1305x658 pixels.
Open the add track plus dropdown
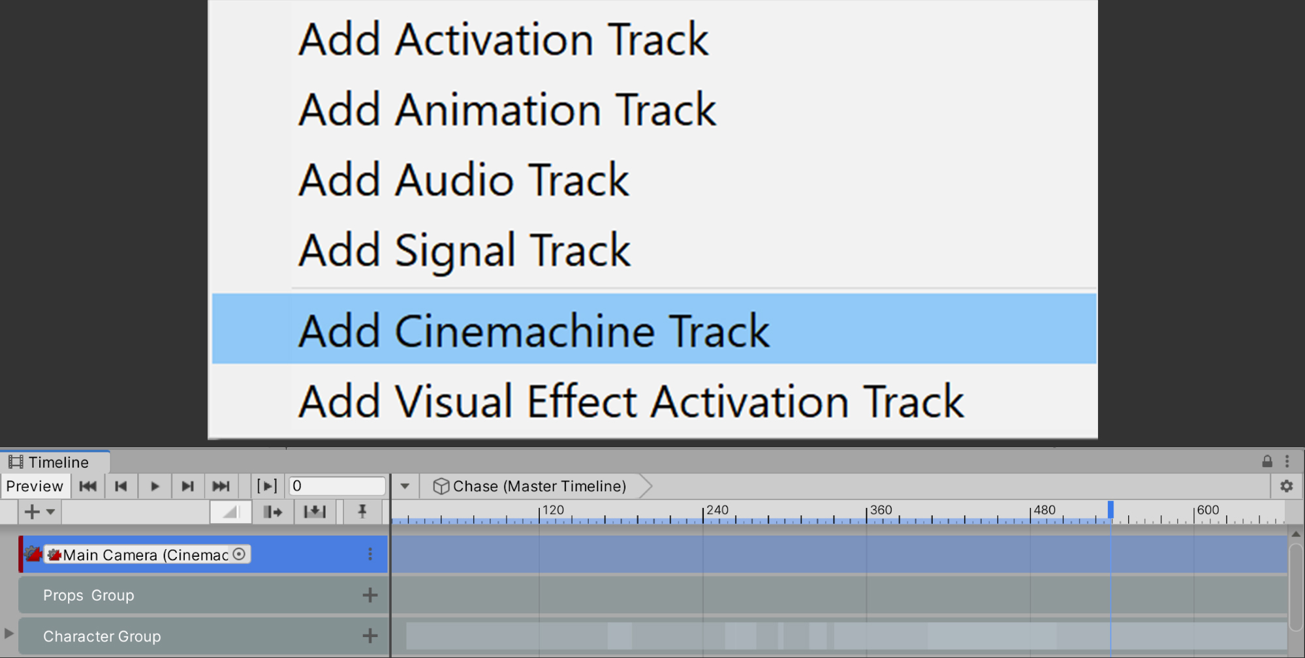click(39, 512)
